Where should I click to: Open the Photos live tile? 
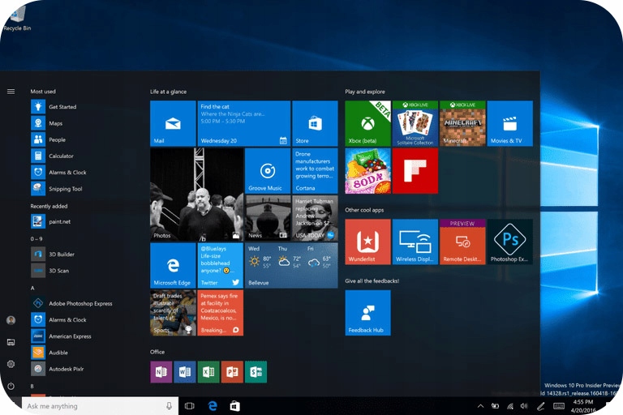[x=196, y=195]
